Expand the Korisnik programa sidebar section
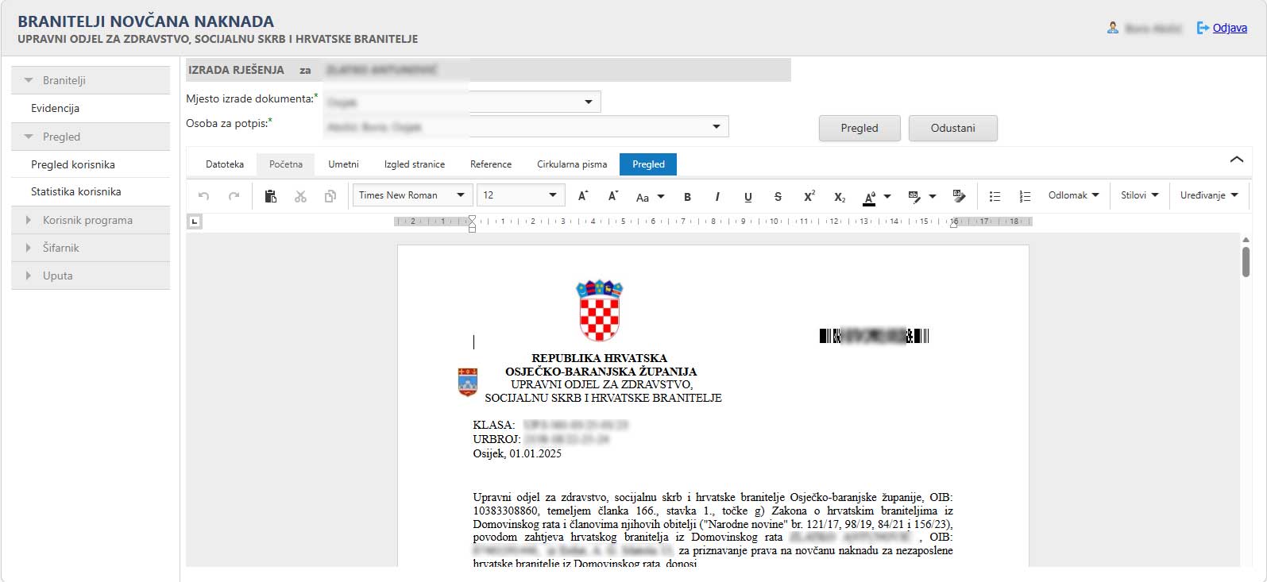 click(91, 220)
